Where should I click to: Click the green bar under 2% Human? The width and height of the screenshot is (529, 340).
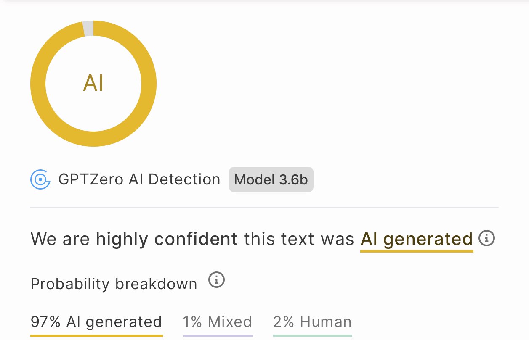[313, 335]
